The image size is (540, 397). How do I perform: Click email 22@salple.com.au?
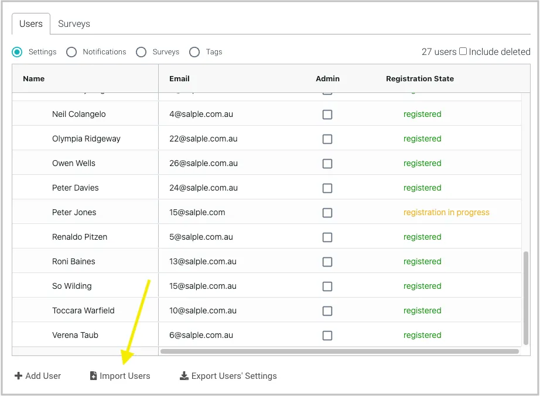[203, 139]
